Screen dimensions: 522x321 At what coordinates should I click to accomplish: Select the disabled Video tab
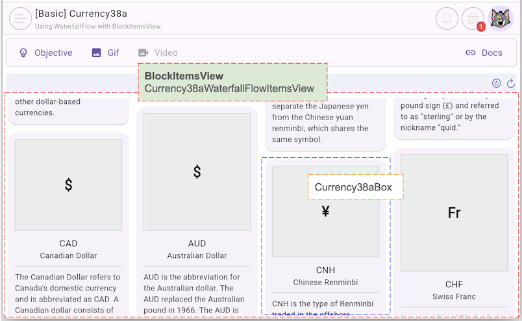[166, 53]
